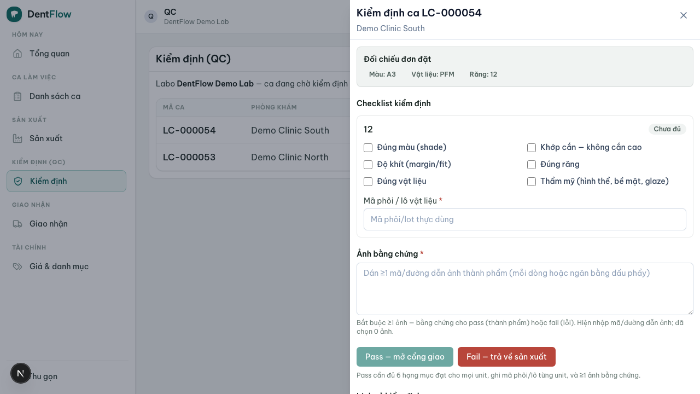
Task: Click the Kiểm định (QC) page heading
Action: (193, 59)
